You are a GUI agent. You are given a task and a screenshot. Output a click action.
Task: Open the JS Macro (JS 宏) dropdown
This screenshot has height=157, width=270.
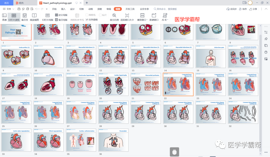[165, 17]
